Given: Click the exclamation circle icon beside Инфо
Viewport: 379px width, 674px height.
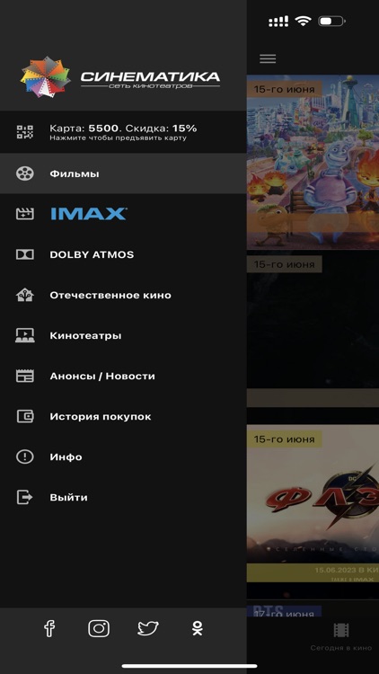Looking at the screenshot, I should pos(25,457).
